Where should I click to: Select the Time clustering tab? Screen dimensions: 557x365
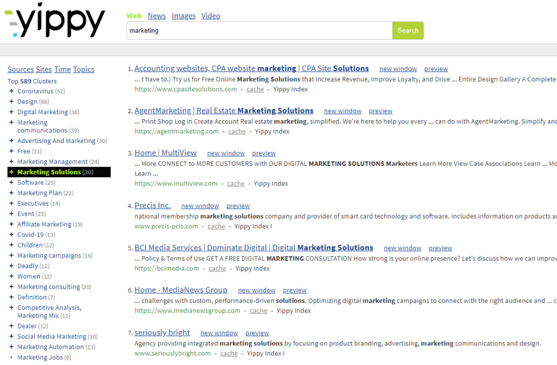(x=63, y=69)
